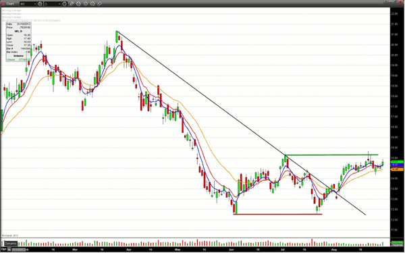Click the green price badge on price axis
Screen dimensions: 405x253
point(398,162)
